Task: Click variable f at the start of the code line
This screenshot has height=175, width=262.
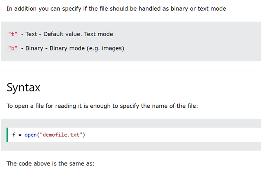Action: pos(14,135)
